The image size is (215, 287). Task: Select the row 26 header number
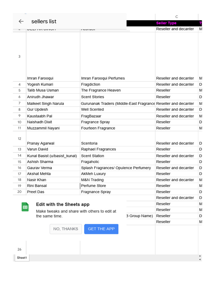click(19, 249)
